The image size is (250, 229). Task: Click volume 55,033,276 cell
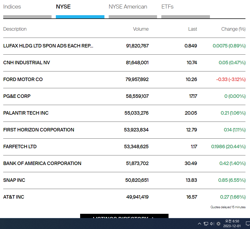(x=136, y=113)
